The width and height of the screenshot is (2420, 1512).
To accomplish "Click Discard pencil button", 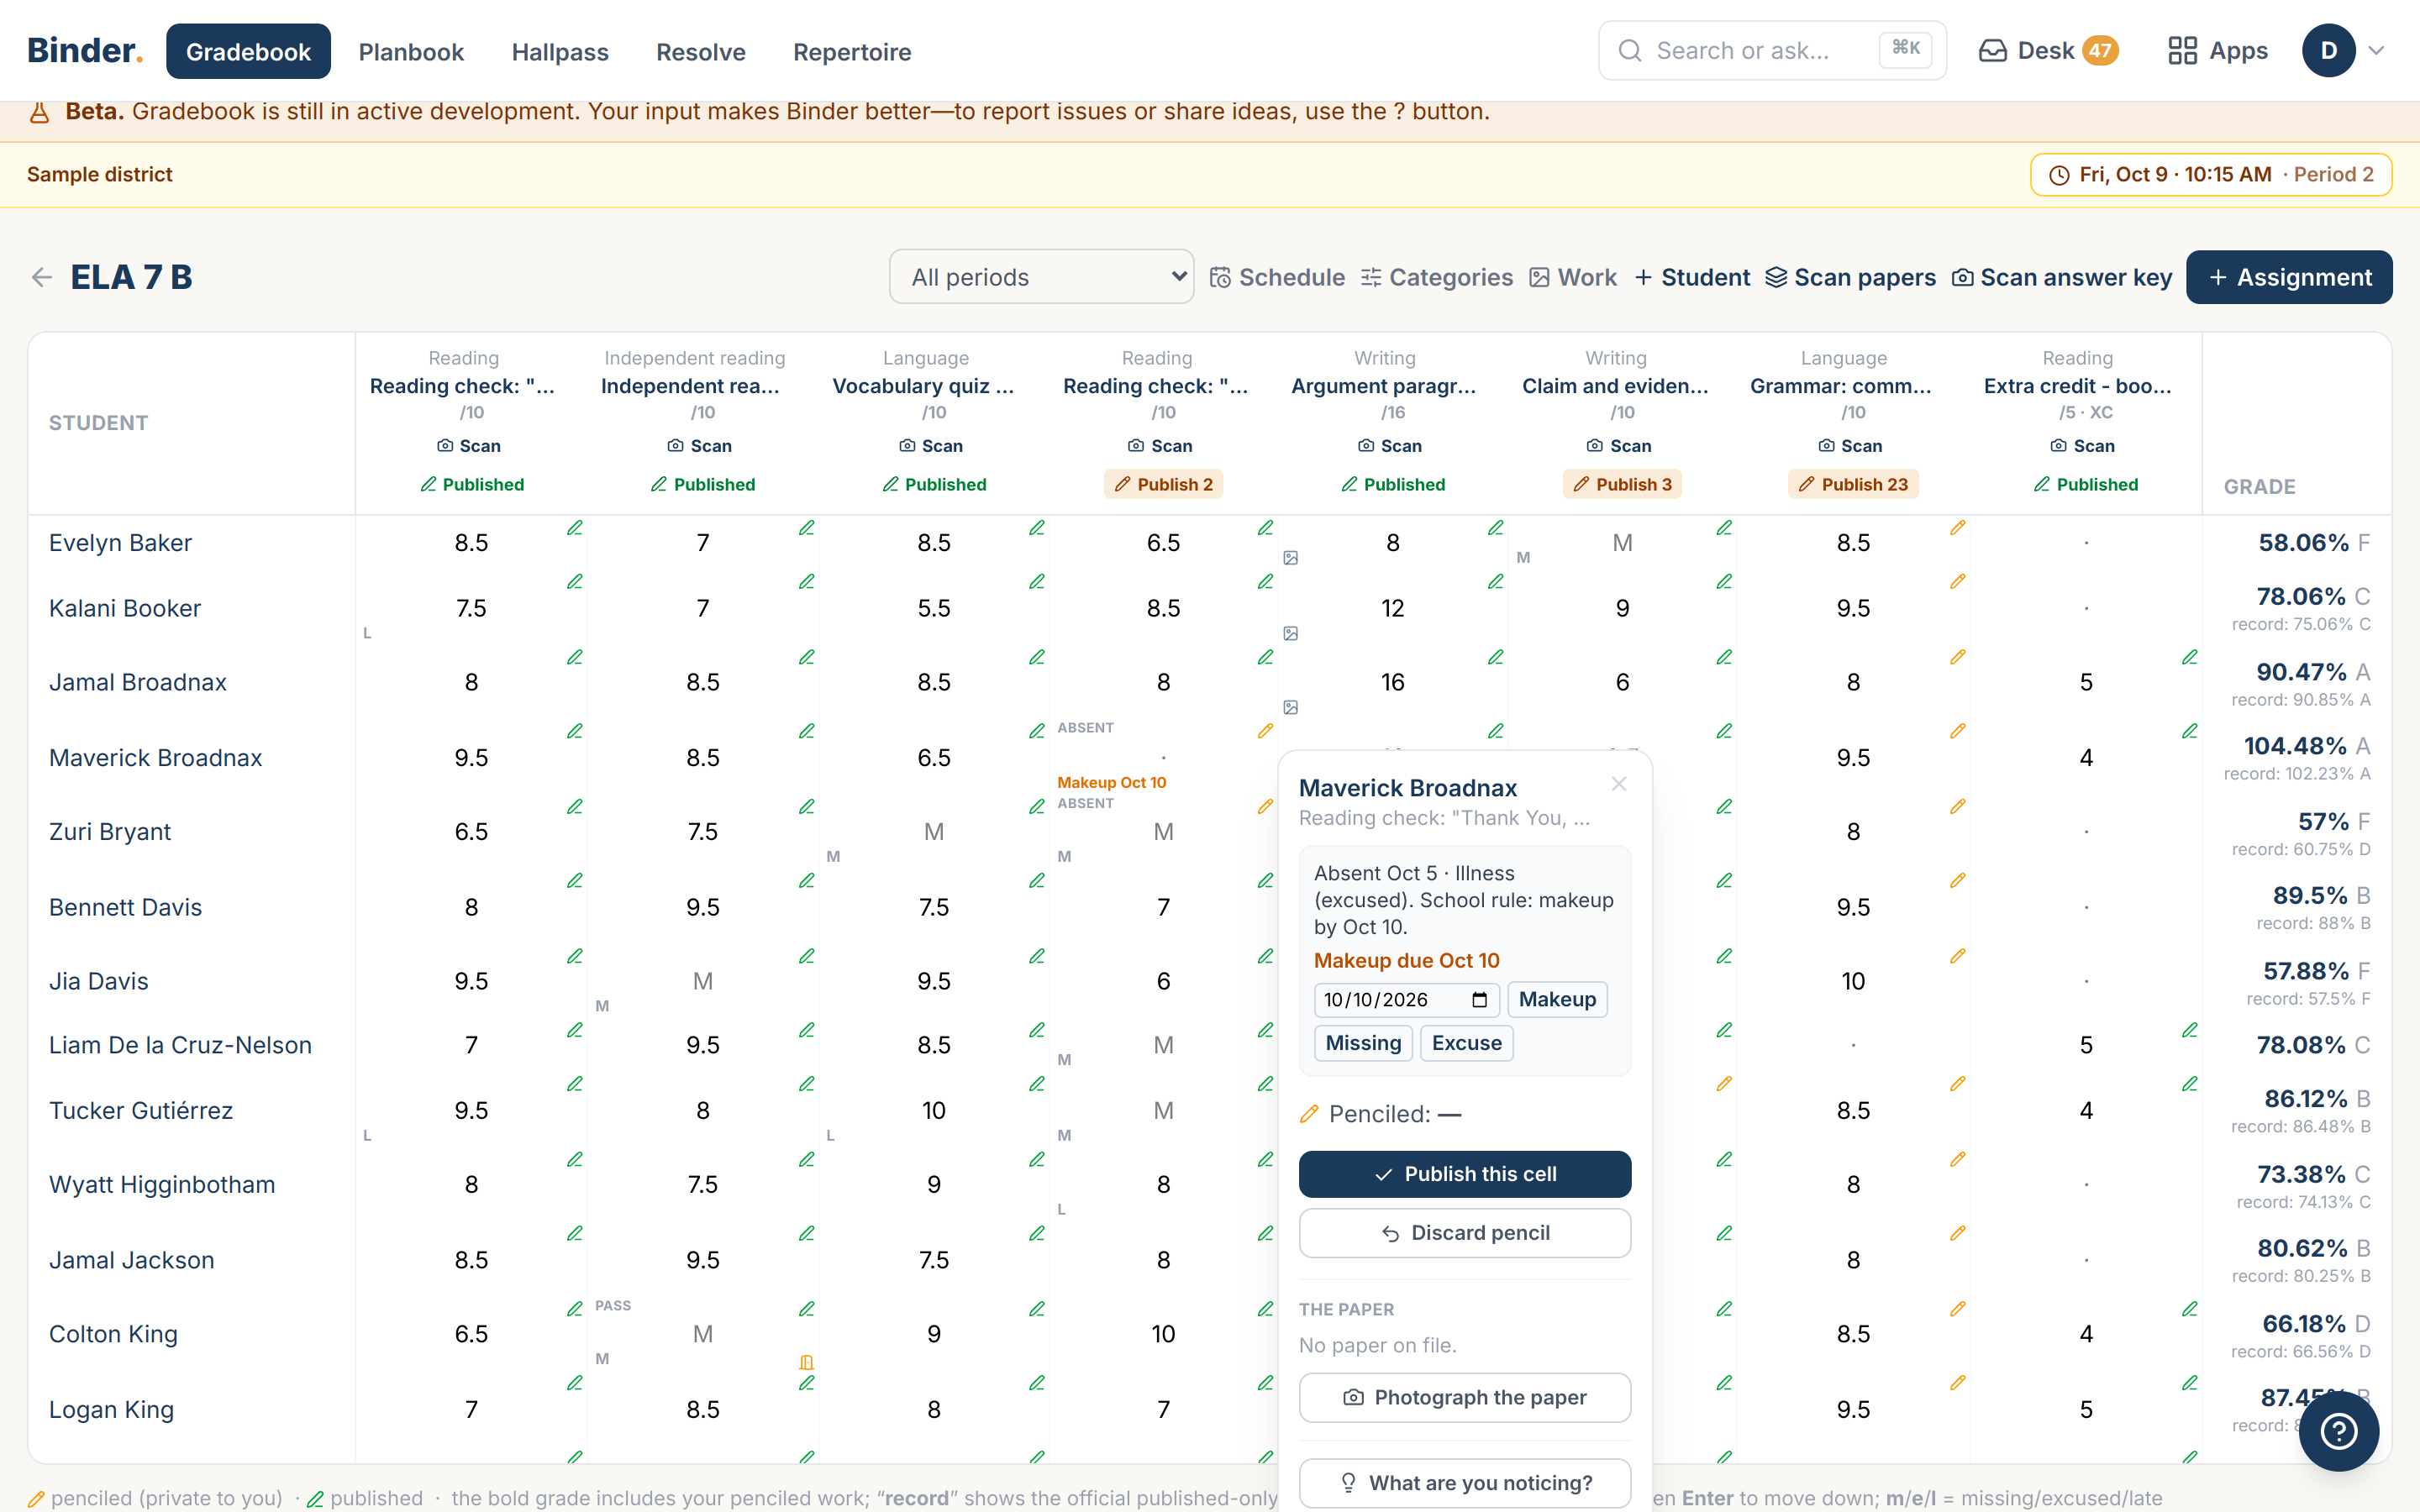I will [1465, 1233].
